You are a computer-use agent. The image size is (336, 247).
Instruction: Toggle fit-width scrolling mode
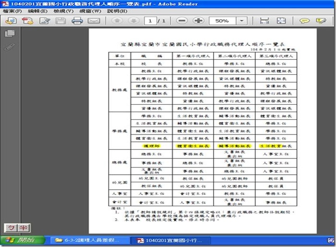(x=264, y=21)
